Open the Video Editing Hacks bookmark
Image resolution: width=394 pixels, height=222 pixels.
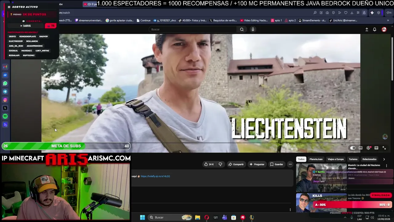click(254, 20)
